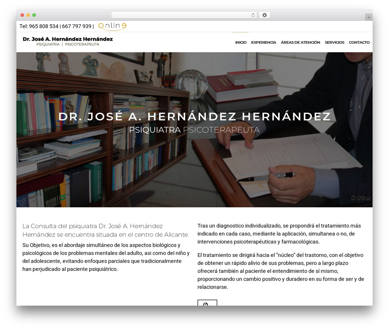This screenshot has height=329, width=389.
Task: Click the Dr. José A. Hernández Hernández site logo
Action: [68, 41]
